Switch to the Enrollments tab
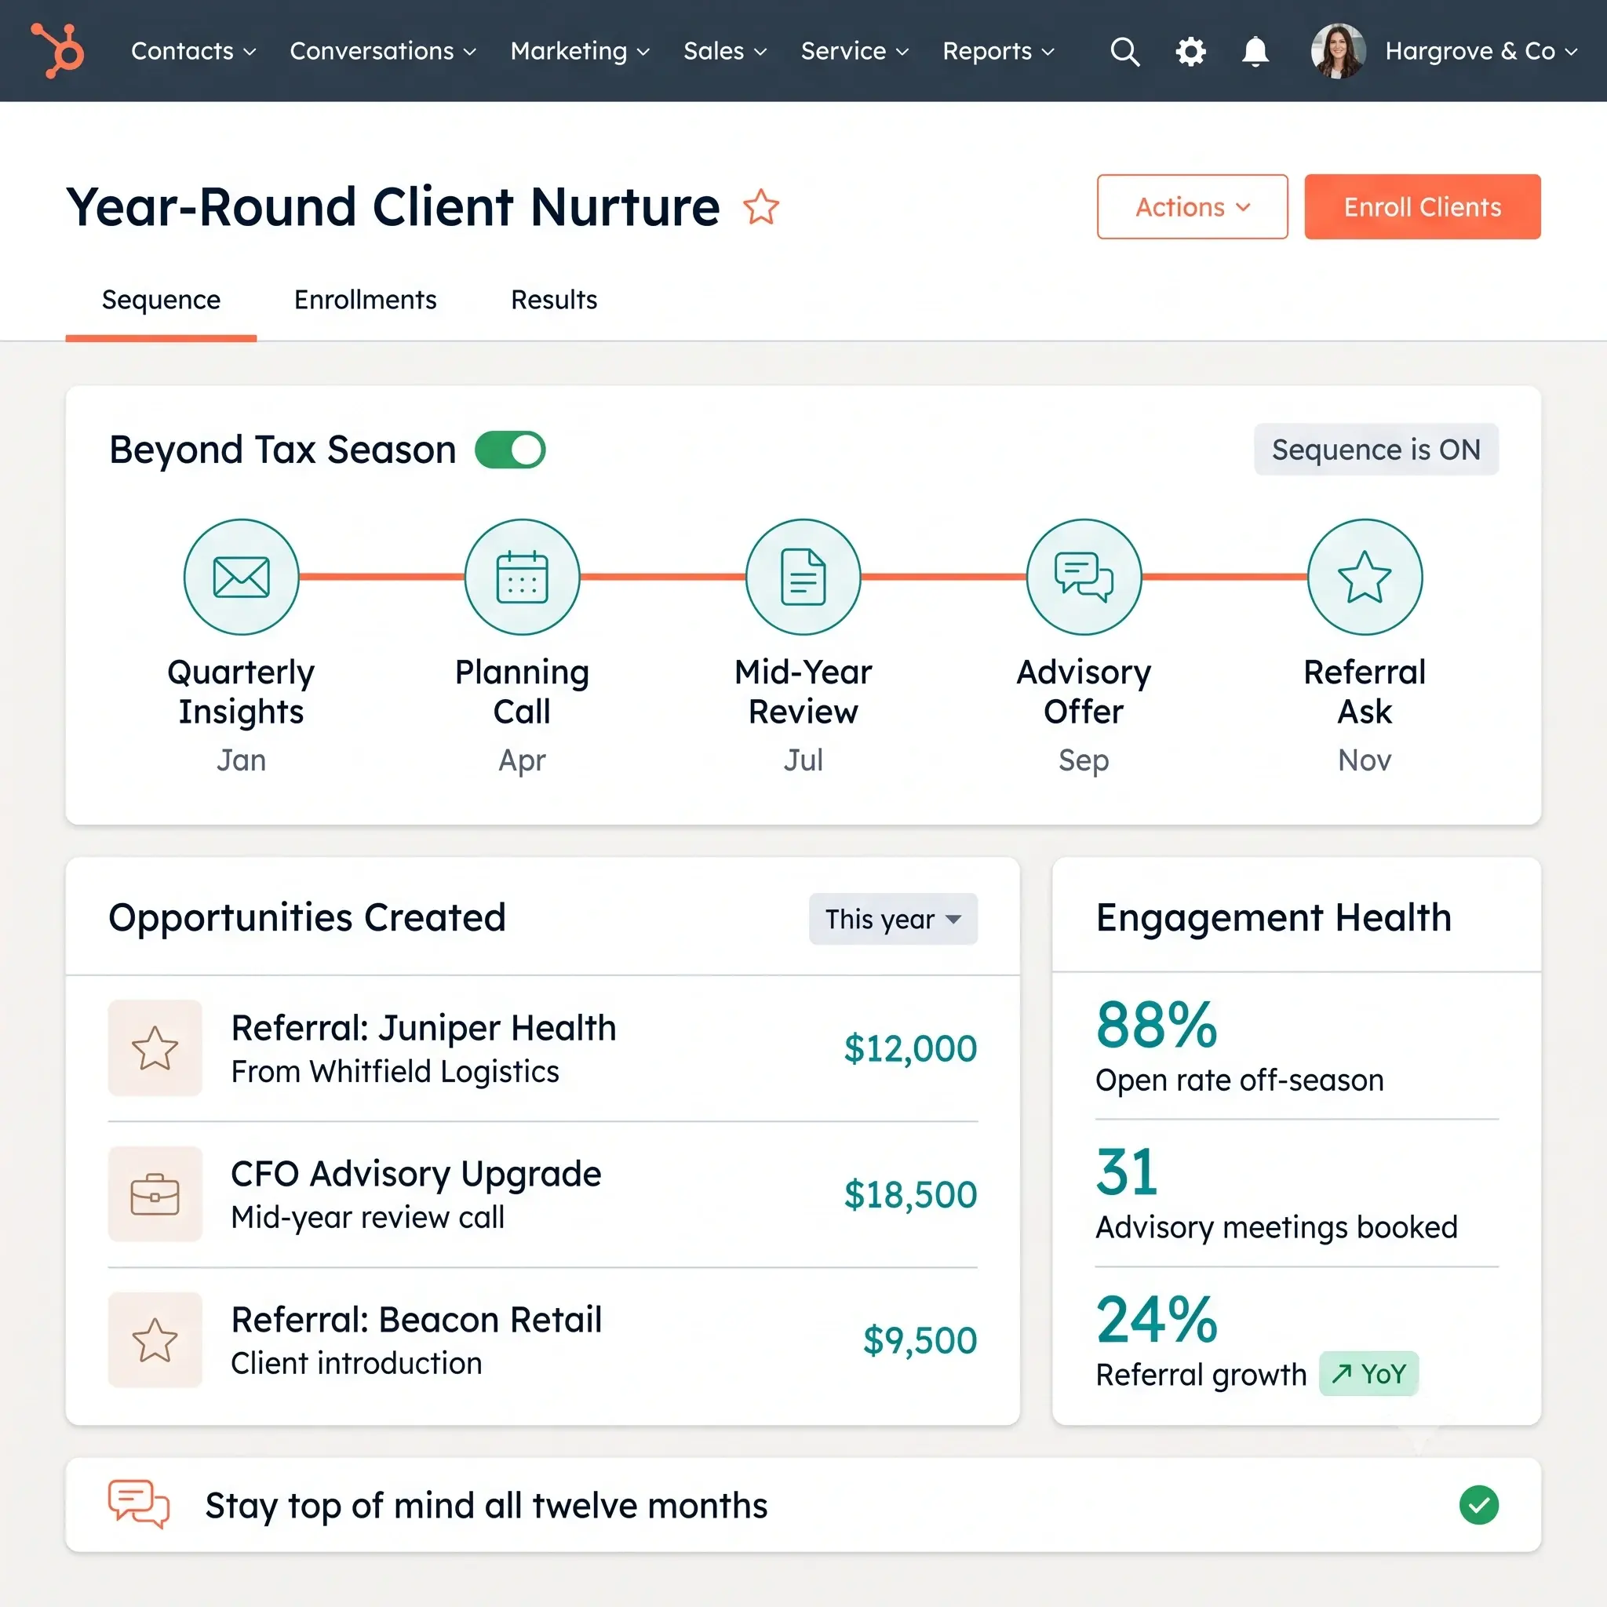 pyautogui.click(x=365, y=301)
